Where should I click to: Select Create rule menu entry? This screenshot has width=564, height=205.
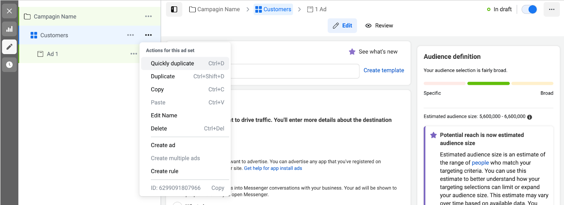tap(165, 171)
